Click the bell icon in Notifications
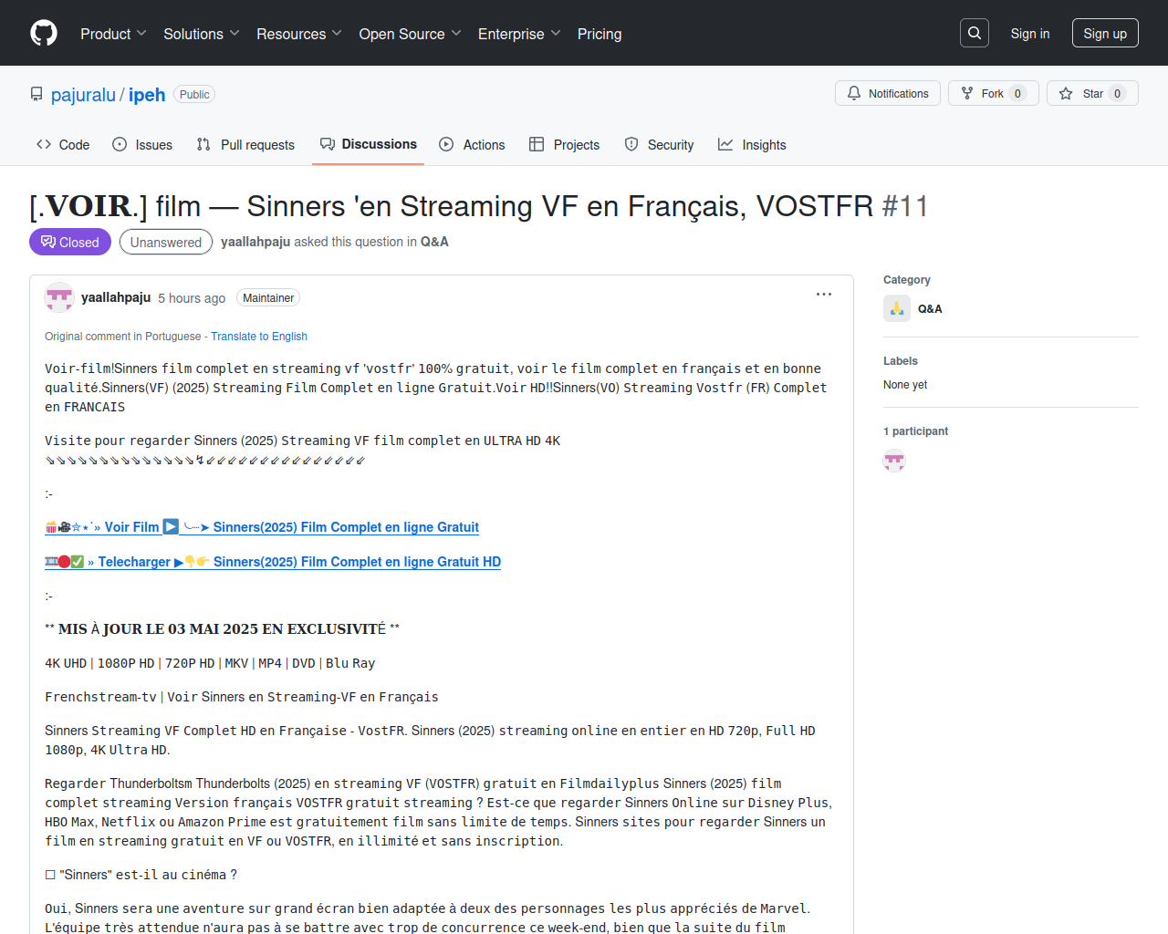 click(854, 93)
